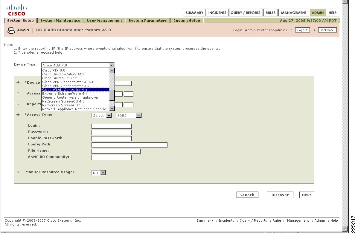
Task: Open the RULES top tab
Action: 270,13
